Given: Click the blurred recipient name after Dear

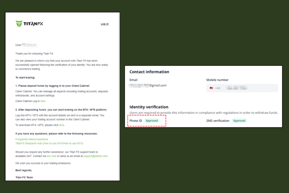Looking at the screenshot, I should point(30,45).
